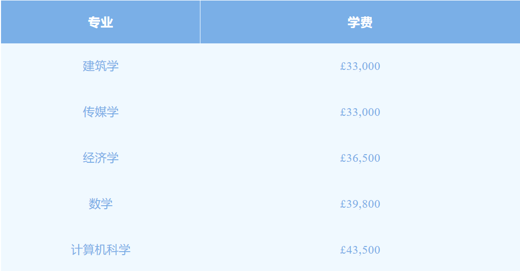Click the £43,500 tuition value
520x271 pixels.
coord(360,250)
